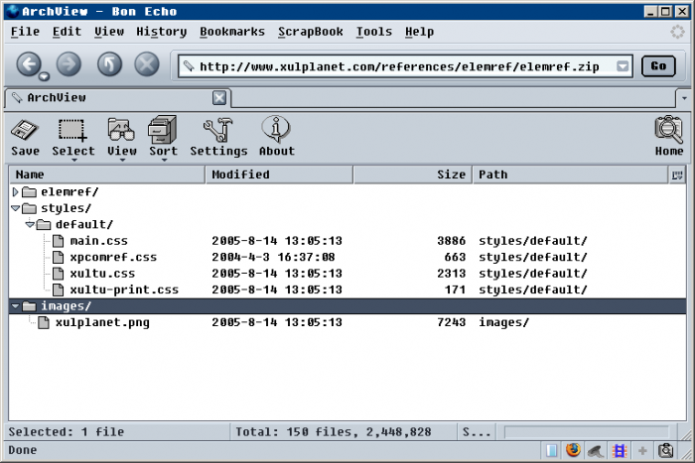Viewport: 695px width, 463px height.
Task: Collapse the default/ subfolder
Action: 30,224
